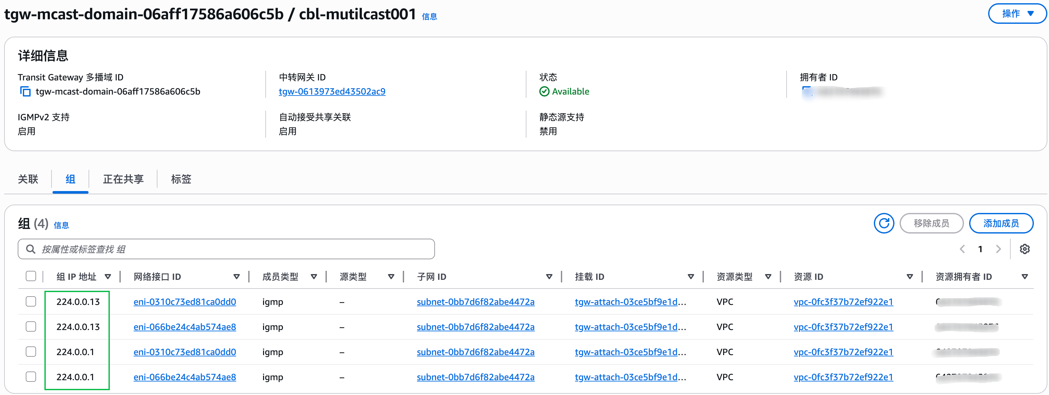Open transit gateway tgw-0613973ed43502ac9 link
Image resolution: width=1049 pixels, height=395 pixels.
pyautogui.click(x=332, y=92)
